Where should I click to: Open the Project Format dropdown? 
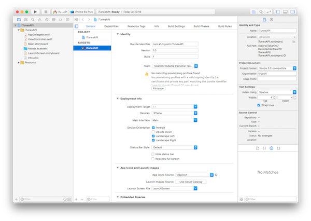point(277,68)
